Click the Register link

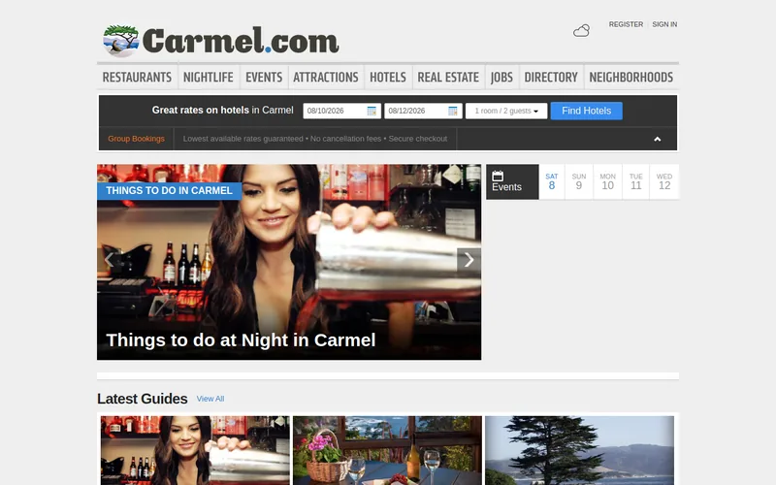[626, 24]
